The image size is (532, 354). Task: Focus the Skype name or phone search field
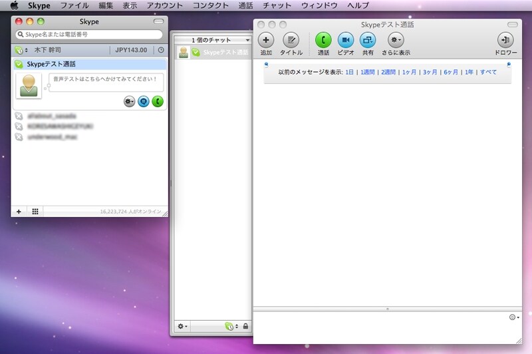point(89,35)
